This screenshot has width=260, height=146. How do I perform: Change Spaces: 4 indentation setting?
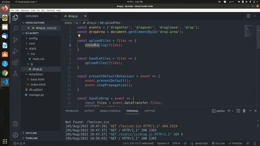(163, 143)
